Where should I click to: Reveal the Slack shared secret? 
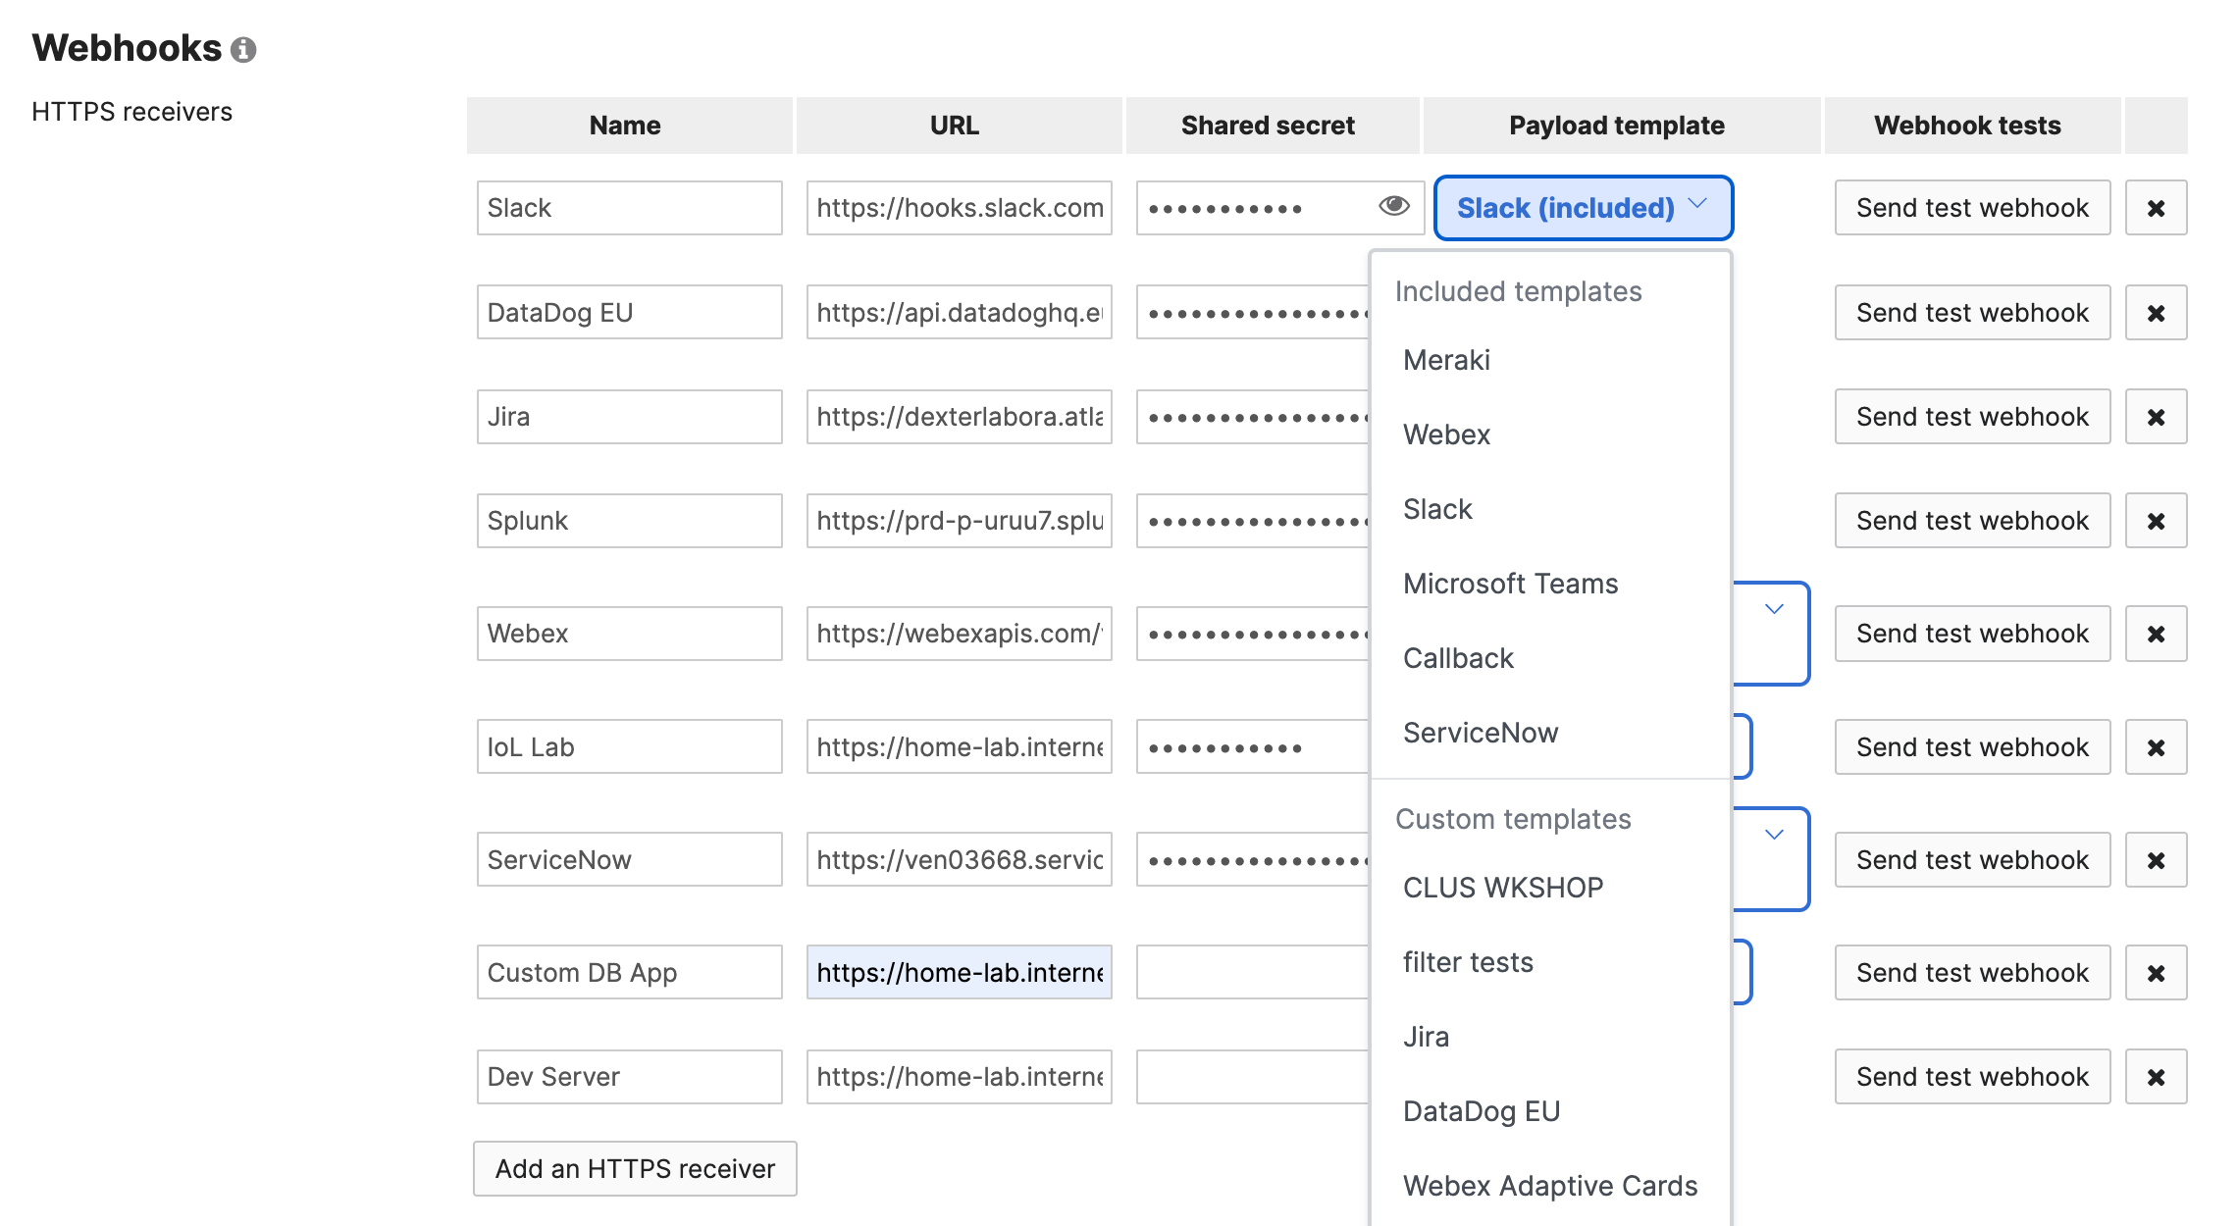pos(1394,205)
